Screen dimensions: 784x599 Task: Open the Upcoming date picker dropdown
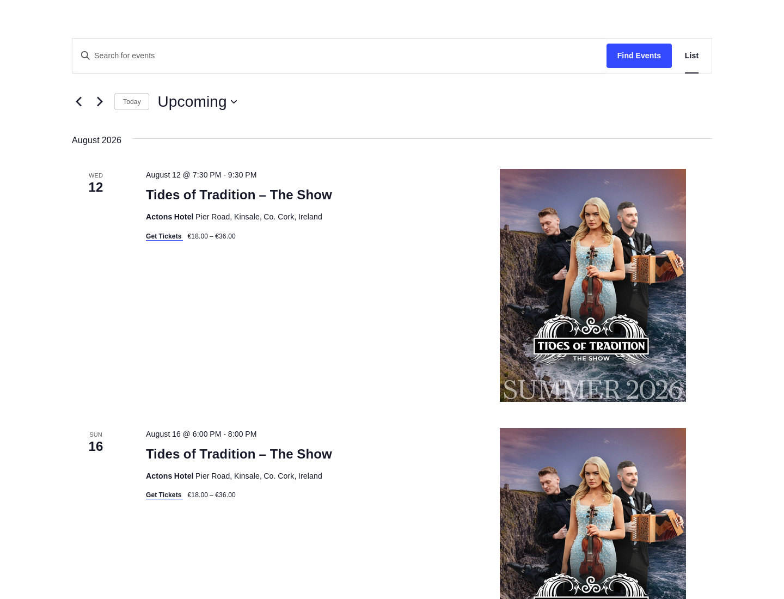[198, 102]
